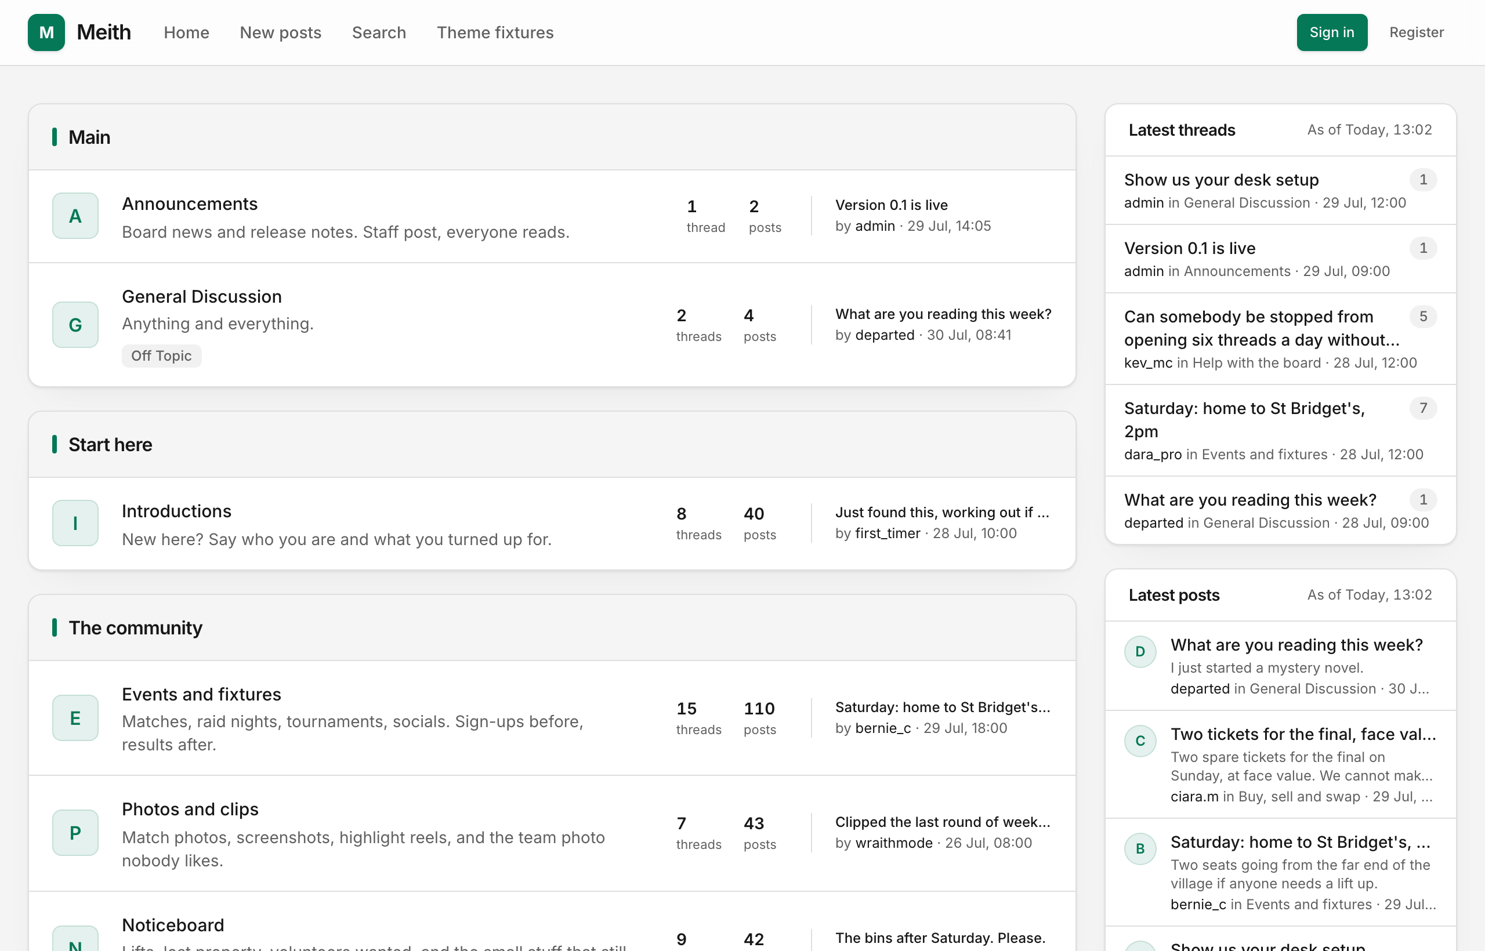This screenshot has height=951, width=1485.
Task: Open the General Discussion forum title
Action: click(201, 296)
